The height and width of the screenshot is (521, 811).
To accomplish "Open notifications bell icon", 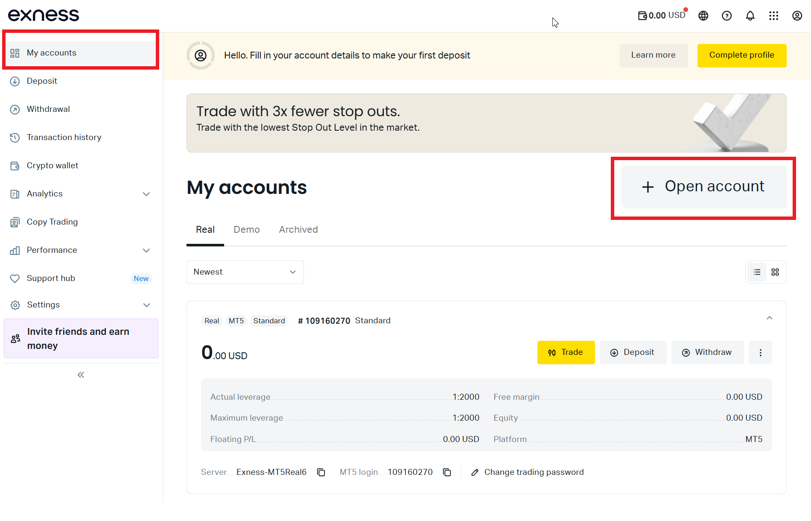I will coord(750,16).
